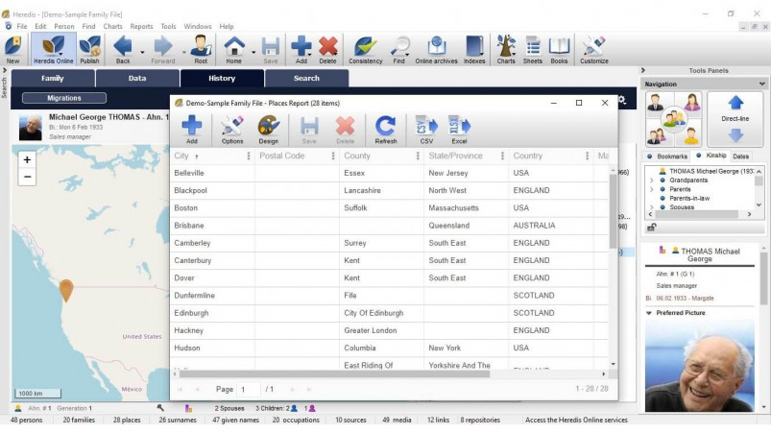The height and width of the screenshot is (433, 771).
Task: Click the history pane settings gear
Action: tap(622, 100)
